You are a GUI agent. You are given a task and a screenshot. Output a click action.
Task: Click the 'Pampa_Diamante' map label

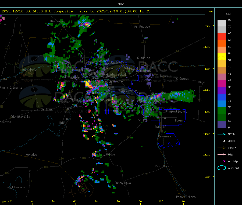(x=11, y=88)
